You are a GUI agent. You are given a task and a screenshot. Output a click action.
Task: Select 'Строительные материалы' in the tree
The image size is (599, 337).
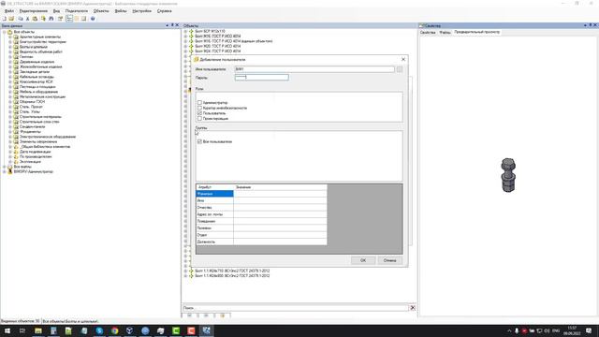(x=40, y=116)
